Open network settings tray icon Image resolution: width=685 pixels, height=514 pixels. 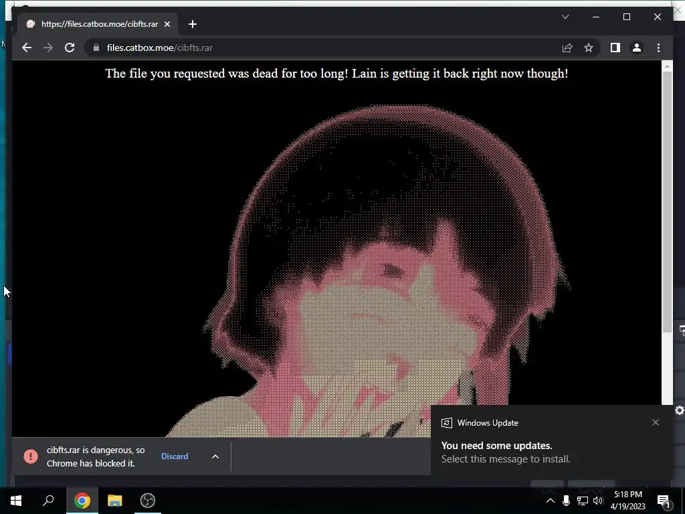[x=582, y=501]
